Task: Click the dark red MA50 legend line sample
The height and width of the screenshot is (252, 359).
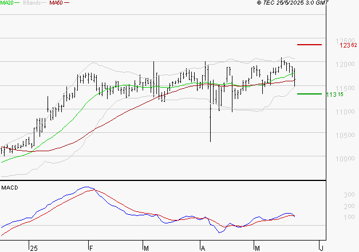Action: [66, 3]
